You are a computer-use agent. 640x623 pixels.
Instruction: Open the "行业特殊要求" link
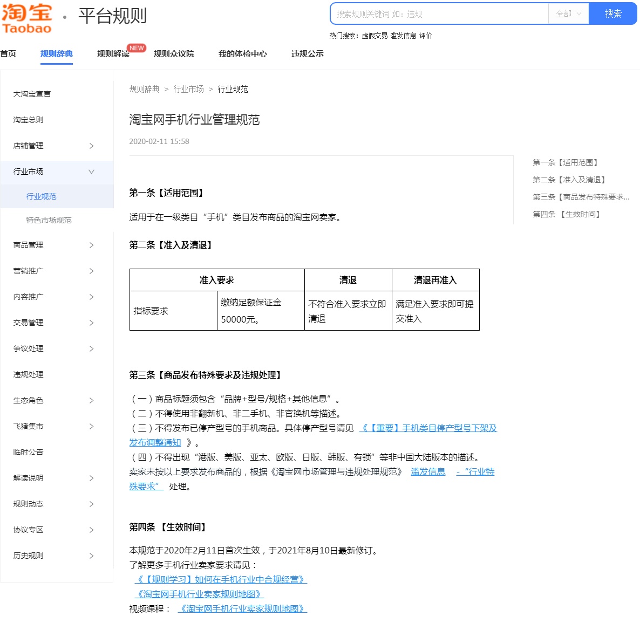click(x=475, y=472)
